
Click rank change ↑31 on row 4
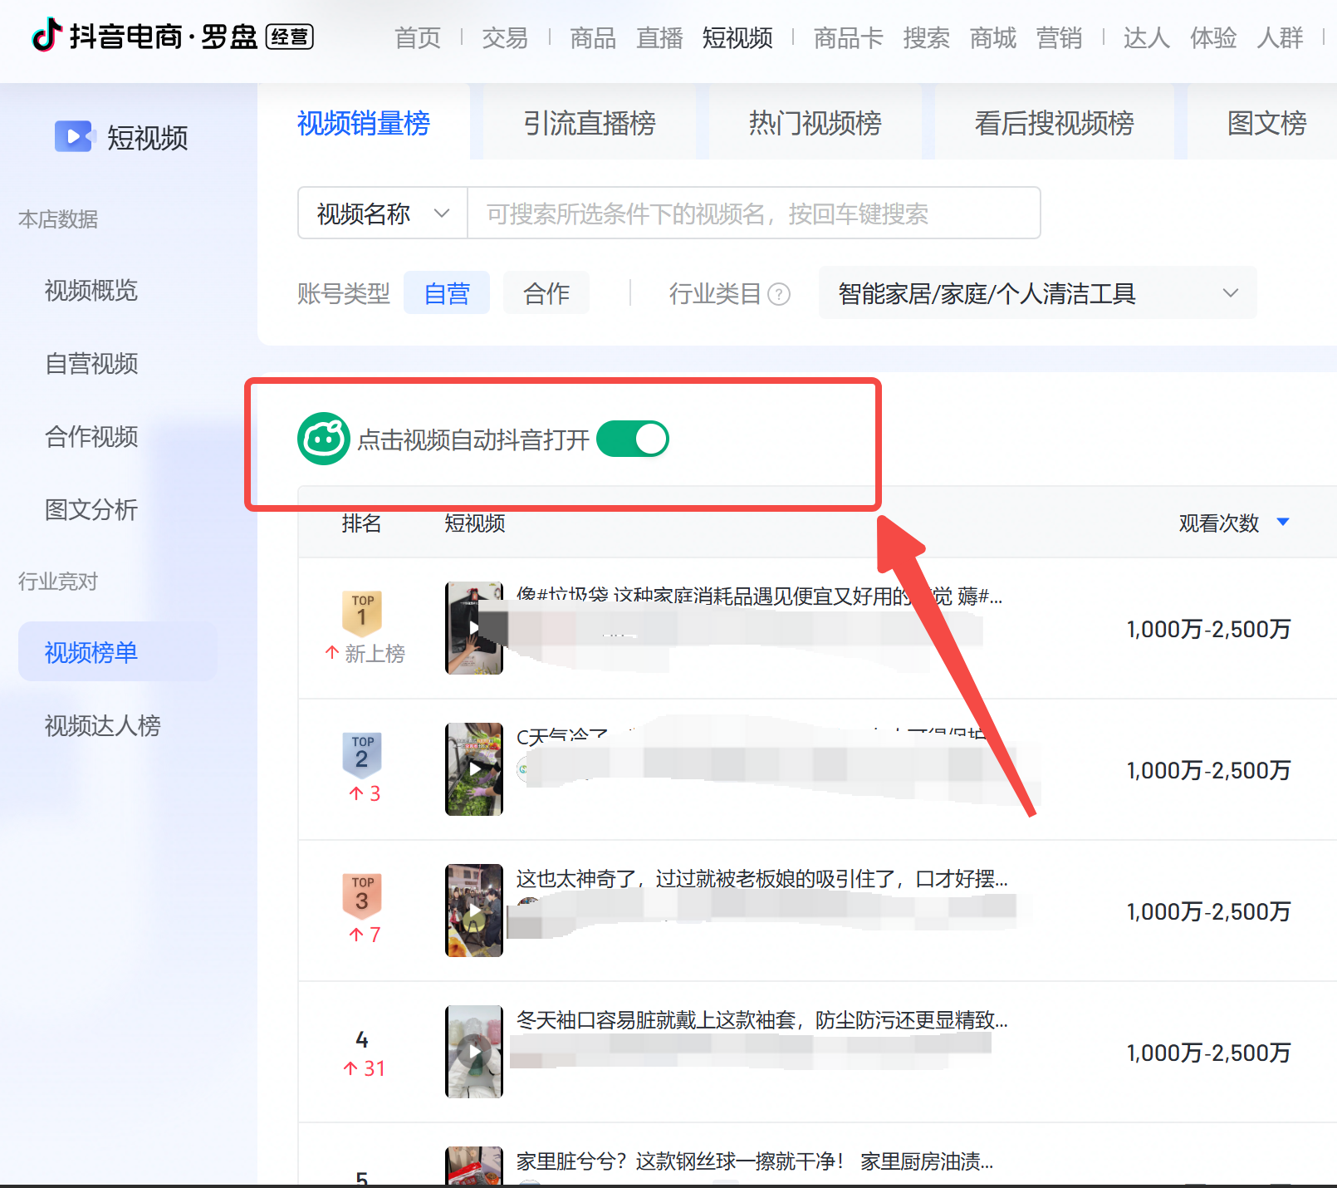(365, 1068)
